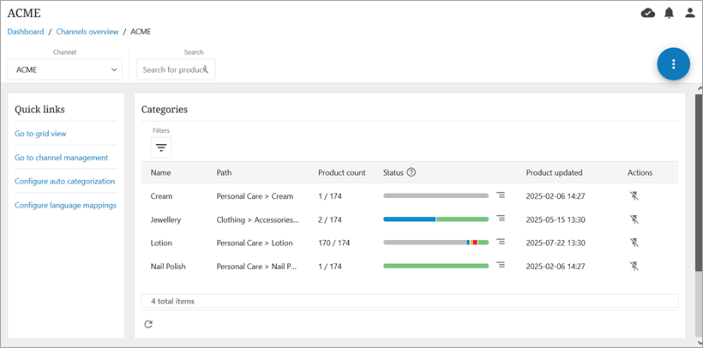The width and height of the screenshot is (703, 348).
Task: Toggle the pin action for Nail Polish
Action: [x=634, y=267]
